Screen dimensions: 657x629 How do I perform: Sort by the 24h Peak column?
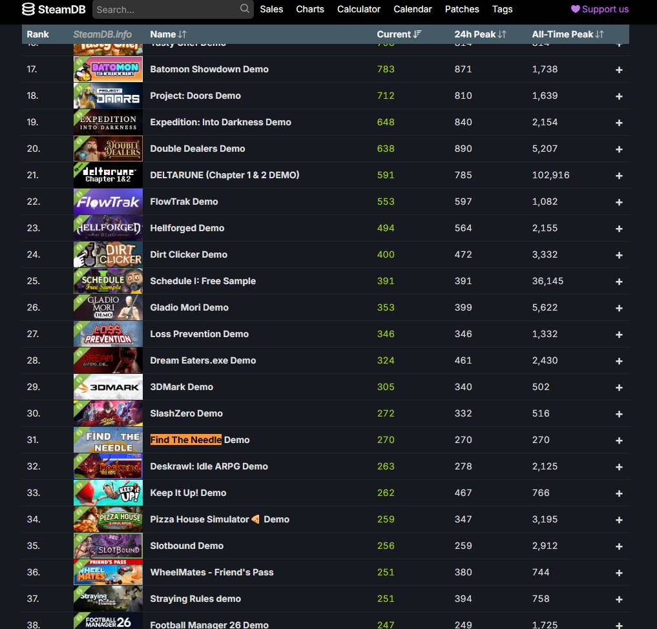point(480,34)
